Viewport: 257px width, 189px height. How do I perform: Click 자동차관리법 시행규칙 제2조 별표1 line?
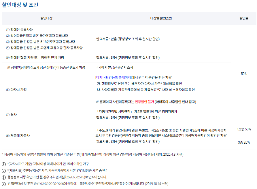pos(137,112)
